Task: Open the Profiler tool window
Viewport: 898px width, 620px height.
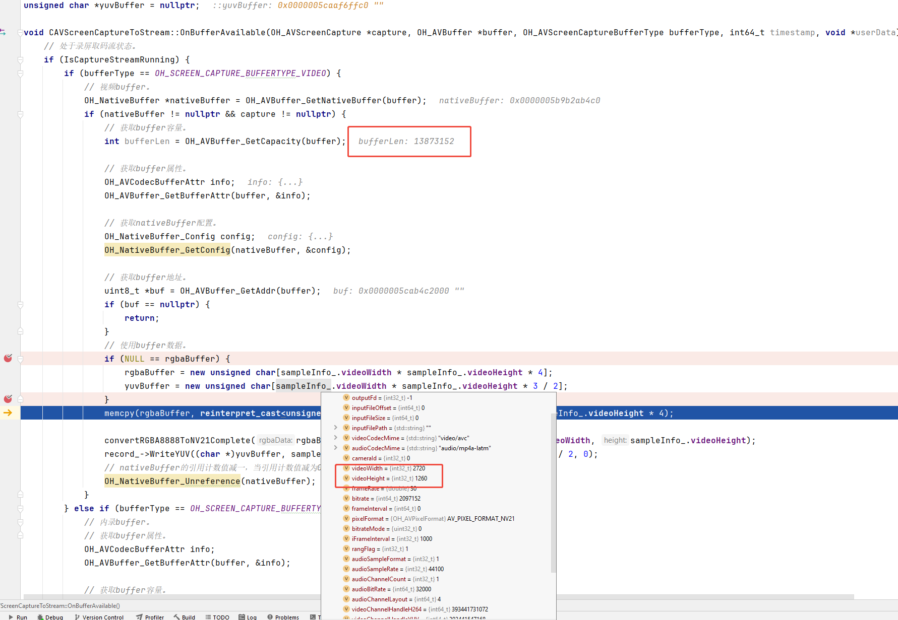Action: pyautogui.click(x=150, y=616)
